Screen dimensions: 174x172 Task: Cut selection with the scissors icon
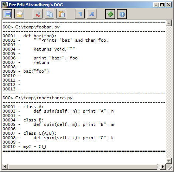(38, 14)
